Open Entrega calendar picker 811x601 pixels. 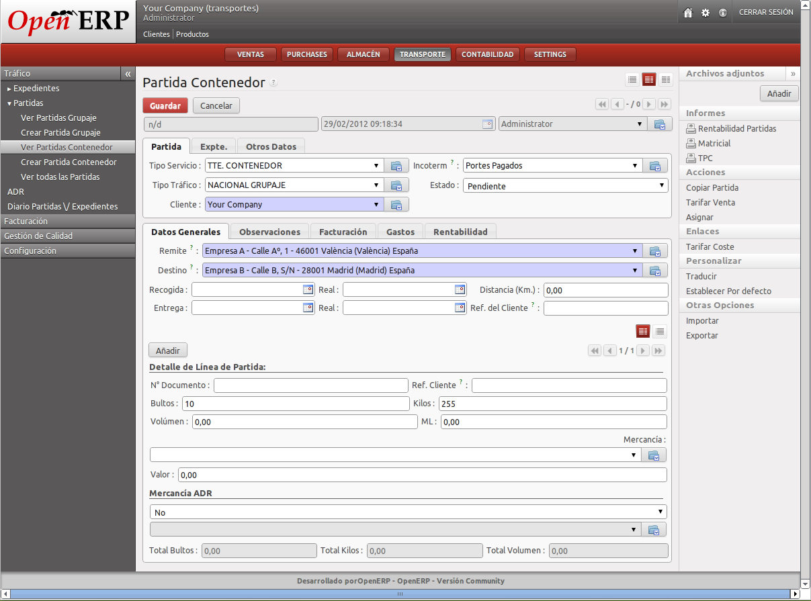tap(308, 308)
